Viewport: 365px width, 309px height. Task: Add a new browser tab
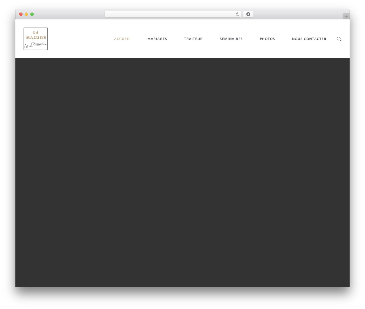(x=346, y=16)
